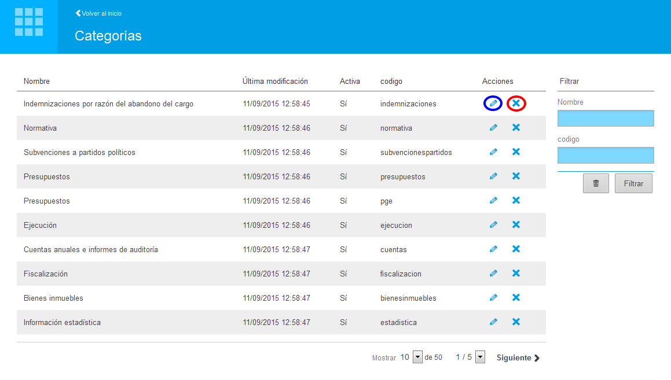Edit the Ejecución category row
The image size is (671, 380).
(493, 225)
